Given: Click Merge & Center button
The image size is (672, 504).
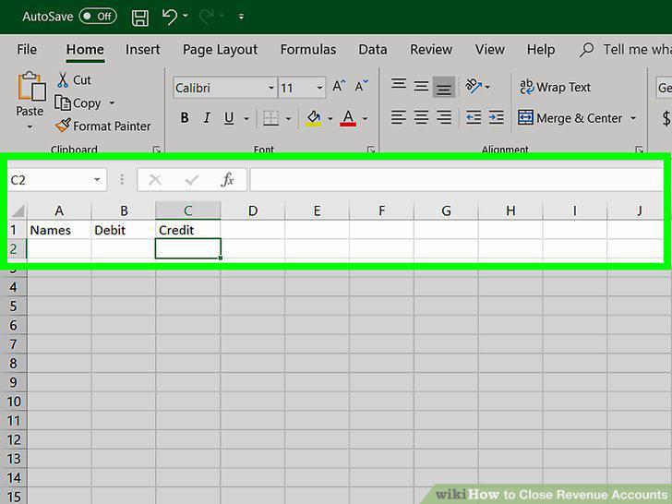Looking at the screenshot, I should pos(570,118).
